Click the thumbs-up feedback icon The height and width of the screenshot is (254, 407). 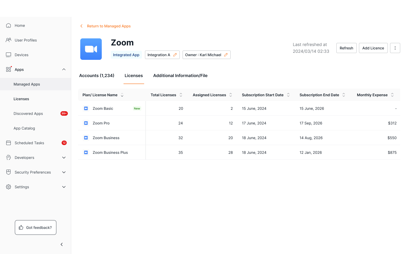21,227
